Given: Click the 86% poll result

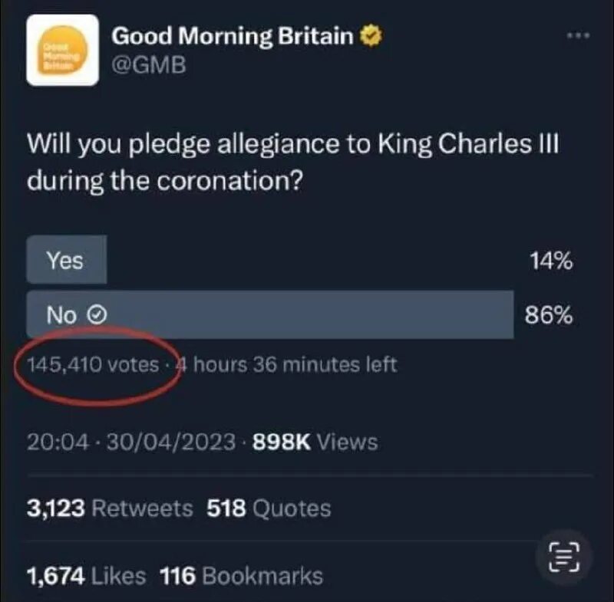Looking at the screenshot, I should click(x=549, y=314).
